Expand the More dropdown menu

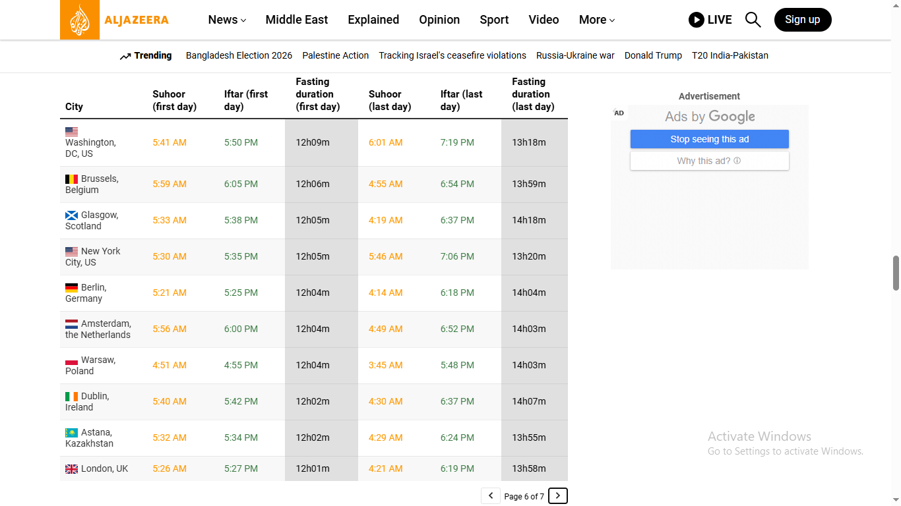point(596,20)
